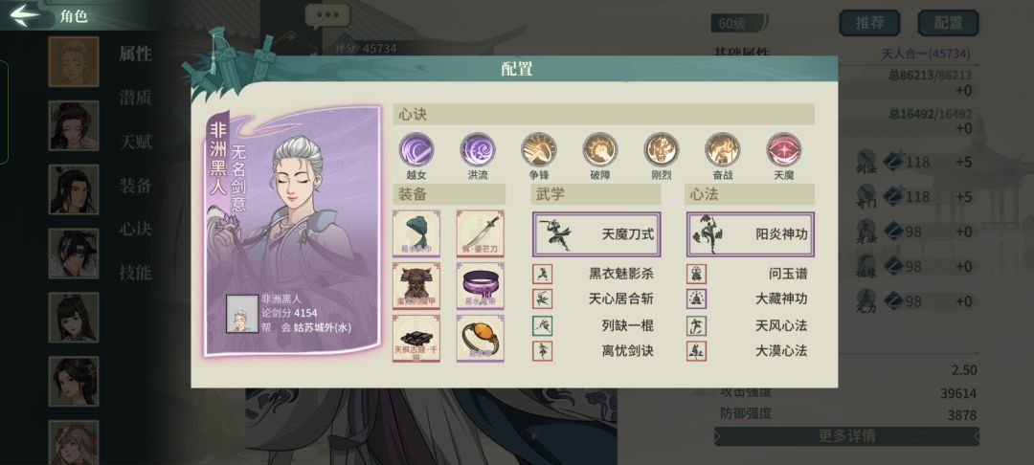
Task: Expand 更多详情 details bar
Action: (x=846, y=436)
